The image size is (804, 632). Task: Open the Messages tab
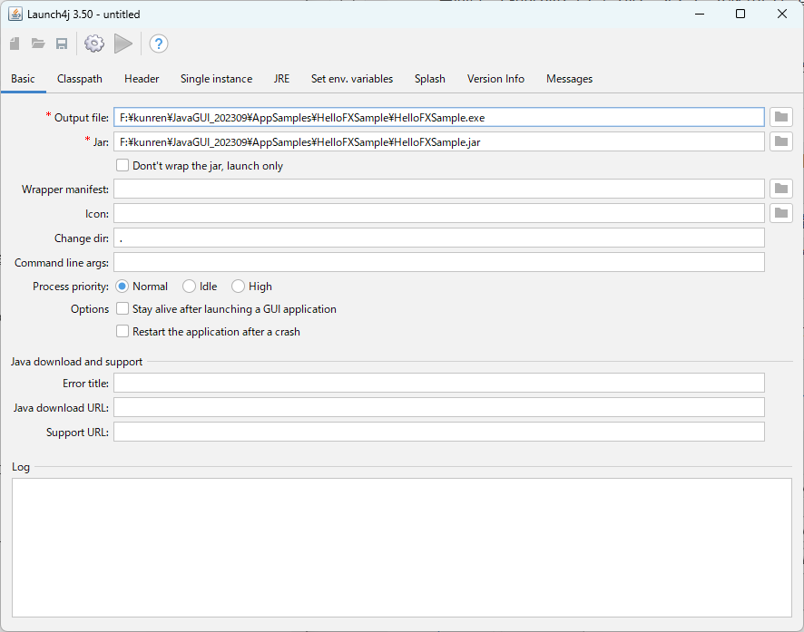pos(569,79)
